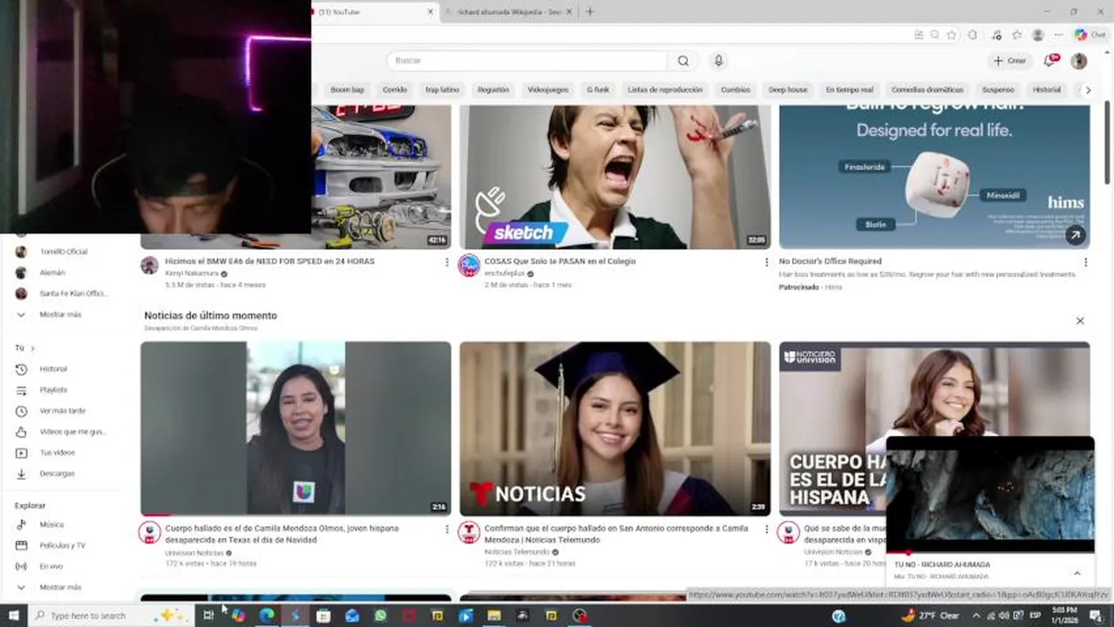Focus the Buscar search field

527,61
